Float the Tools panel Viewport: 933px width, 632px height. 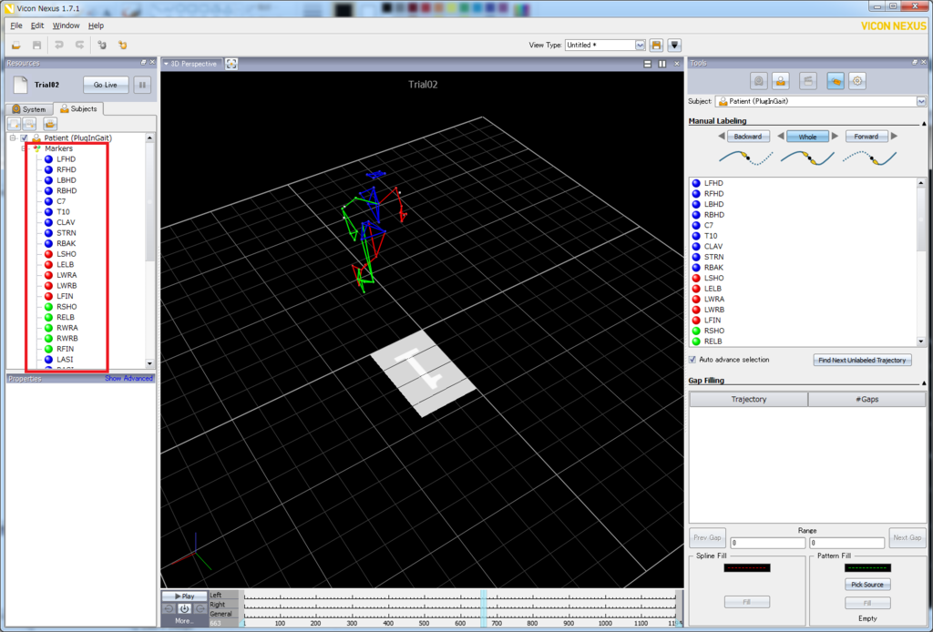click(915, 62)
